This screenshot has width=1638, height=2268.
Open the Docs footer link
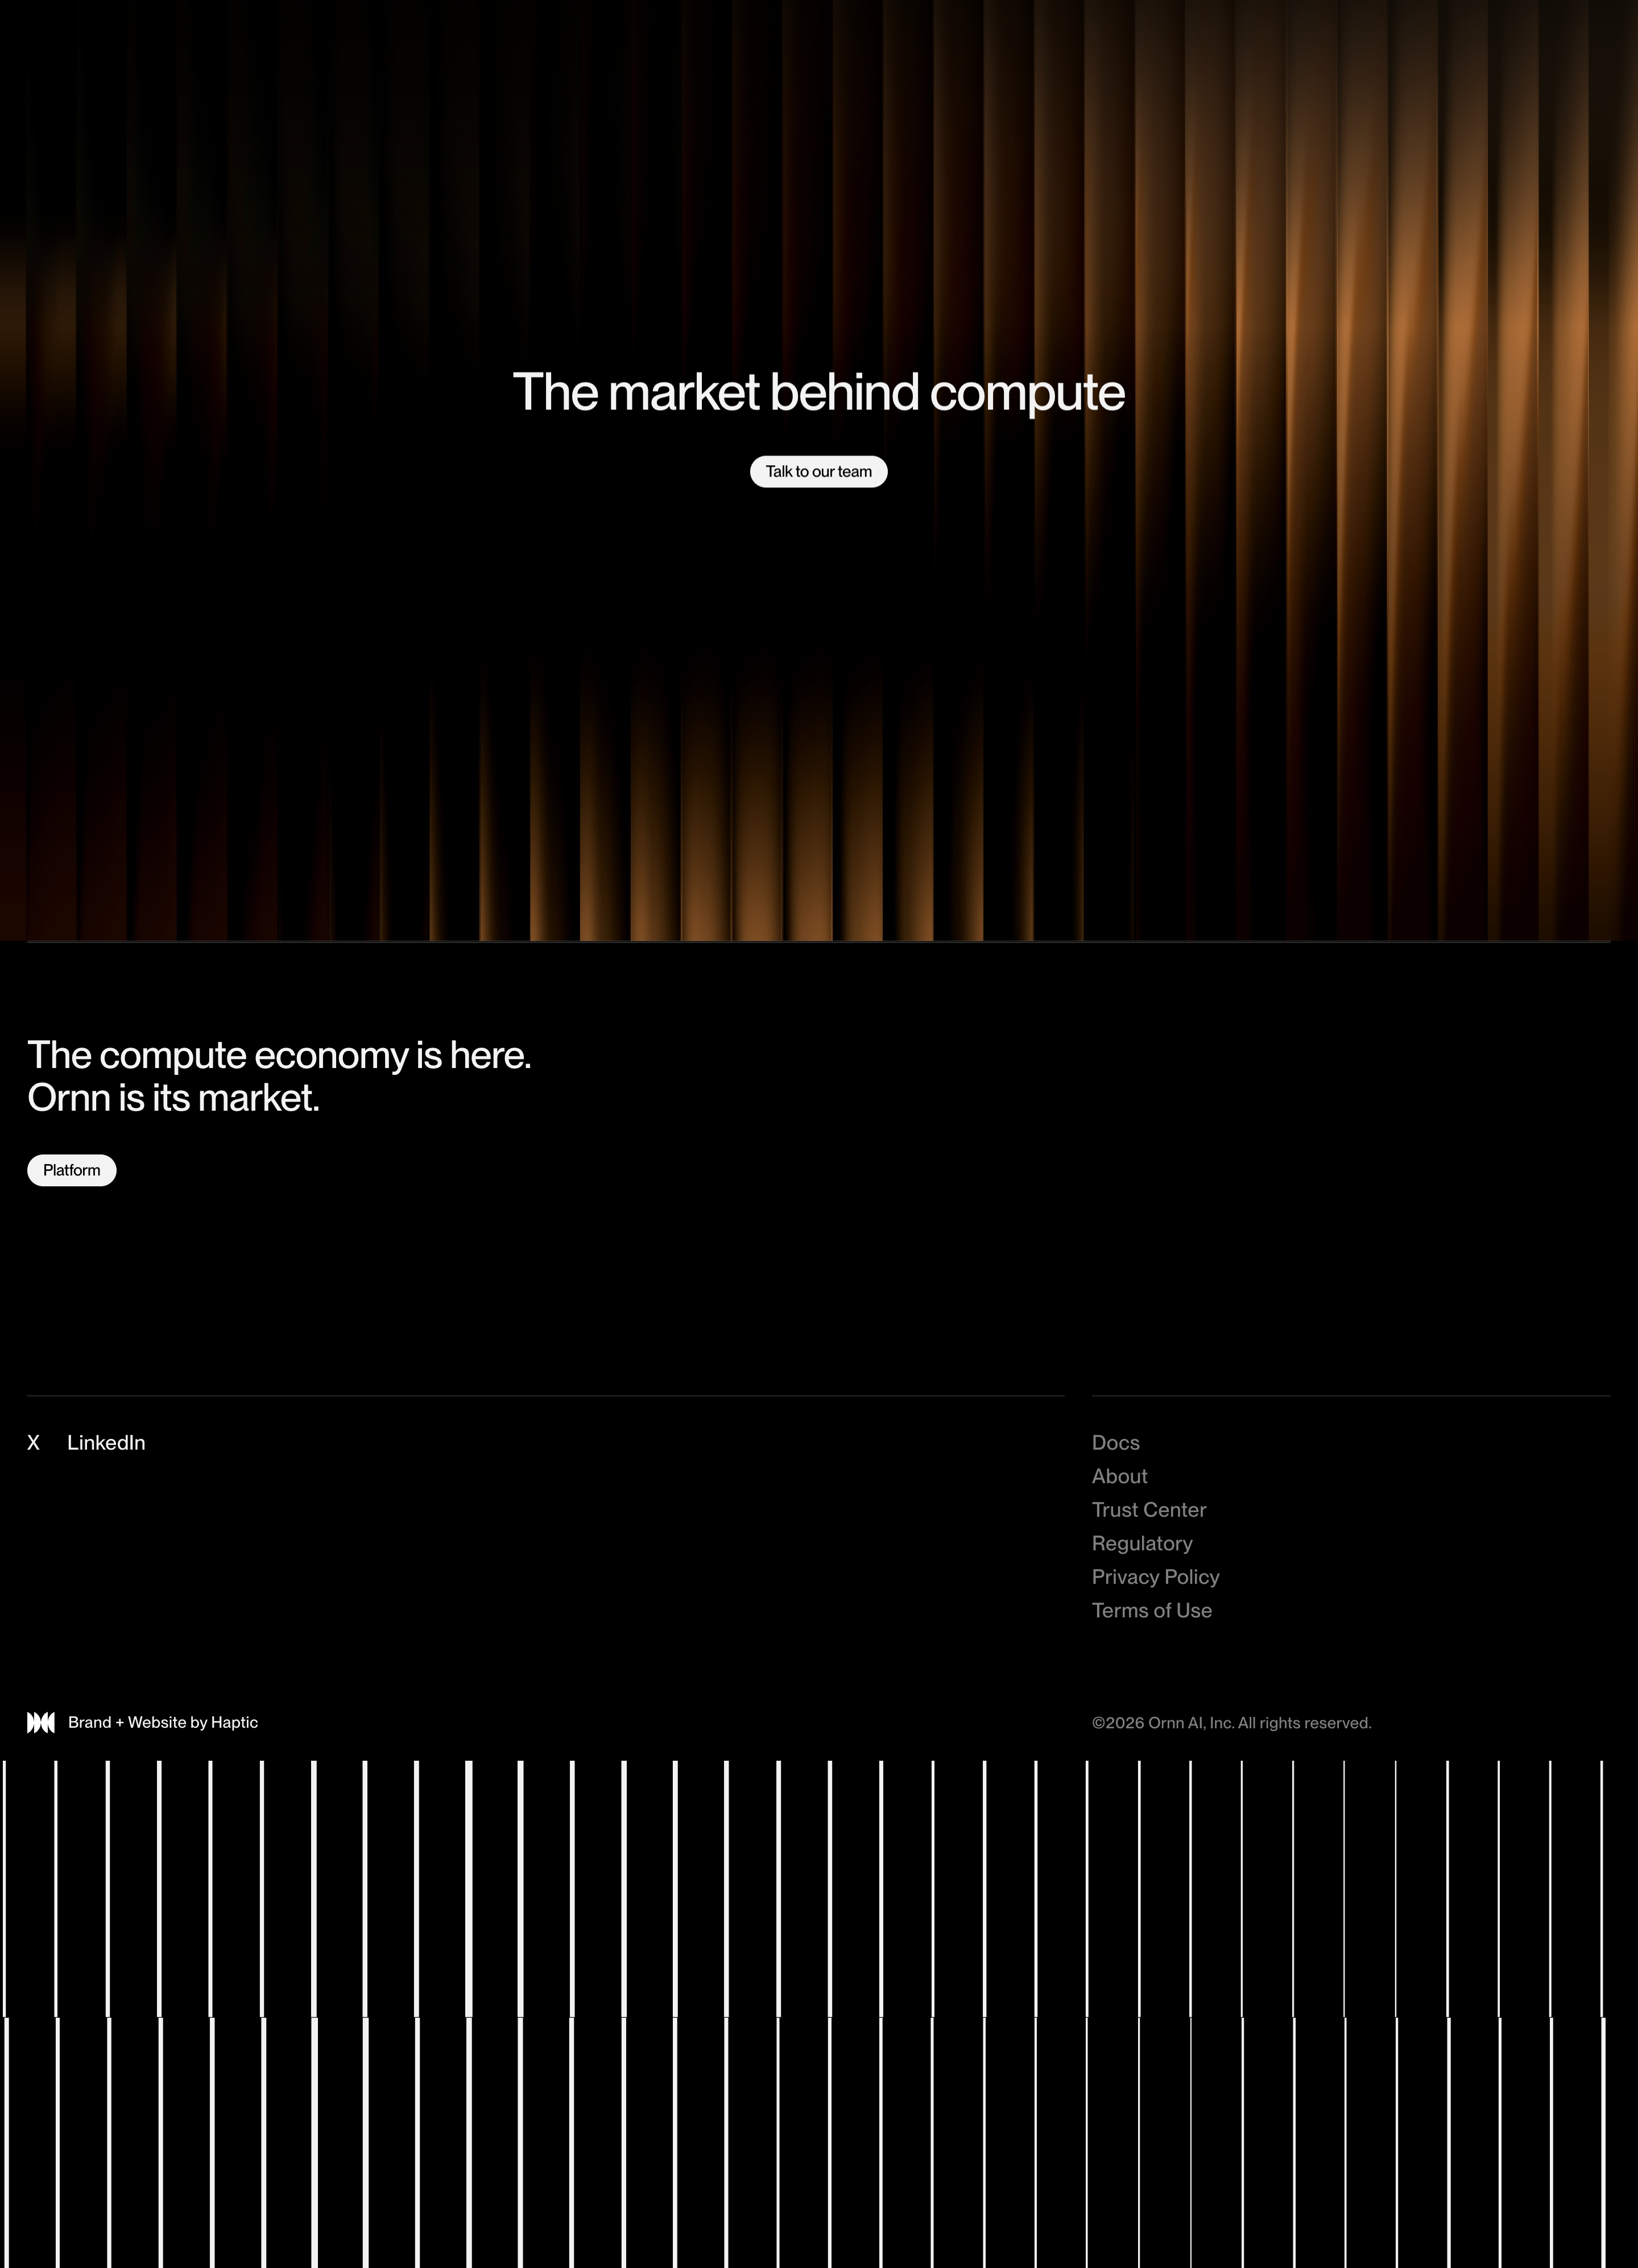pyautogui.click(x=1115, y=1442)
